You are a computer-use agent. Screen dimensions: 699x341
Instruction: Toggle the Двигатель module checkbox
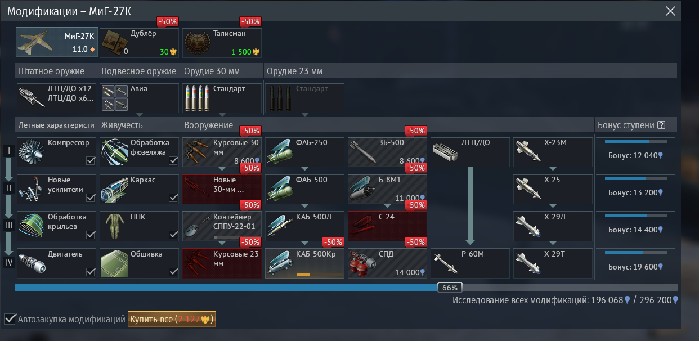click(x=90, y=272)
